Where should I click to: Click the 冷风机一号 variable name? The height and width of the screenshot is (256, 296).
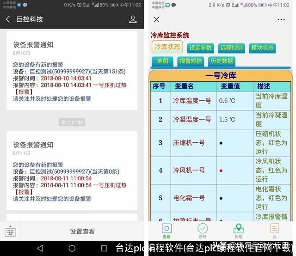pyautogui.click(x=189, y=171)
